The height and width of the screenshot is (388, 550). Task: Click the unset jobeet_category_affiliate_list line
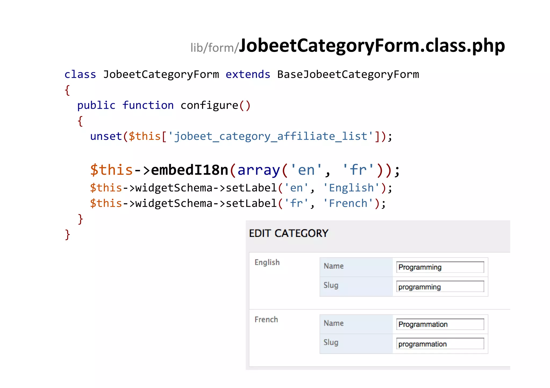(x=241, y=136)
